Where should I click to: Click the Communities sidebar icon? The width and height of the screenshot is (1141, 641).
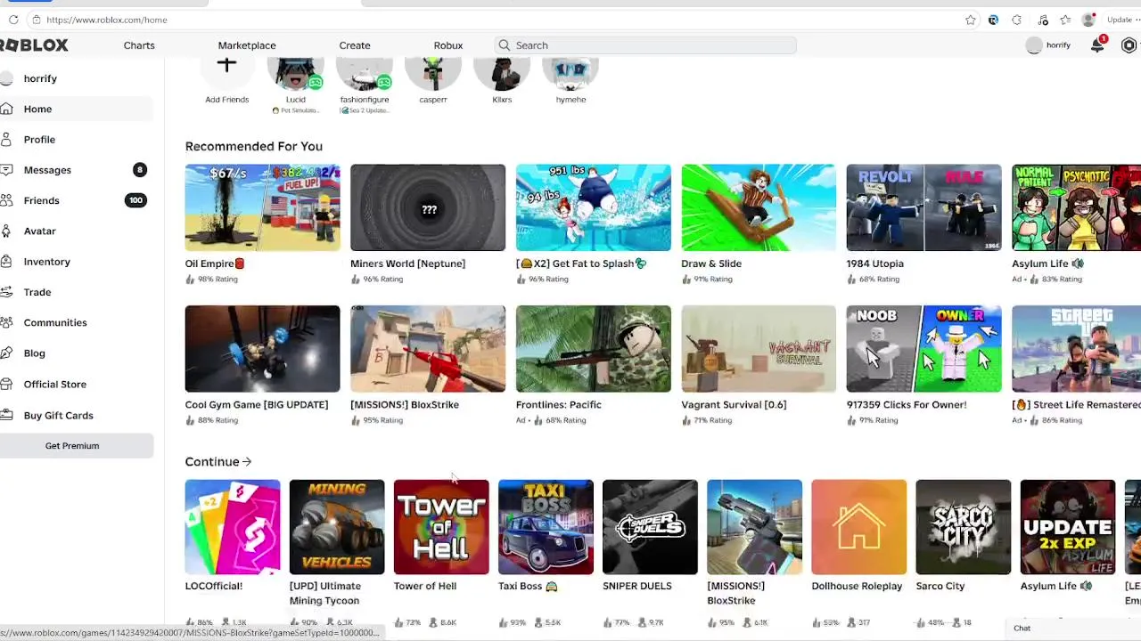coord(7,322)
